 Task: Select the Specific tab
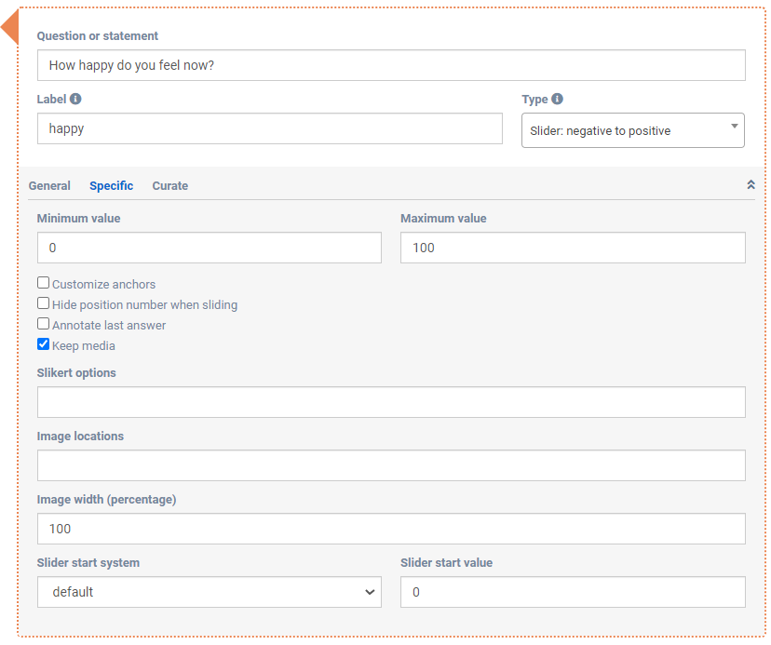pos(111,186)
